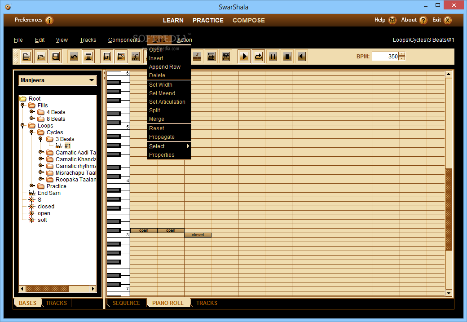467x322 pixels.
Task: Click the Open folder toolbar icon
Action: tap(41, 56)
